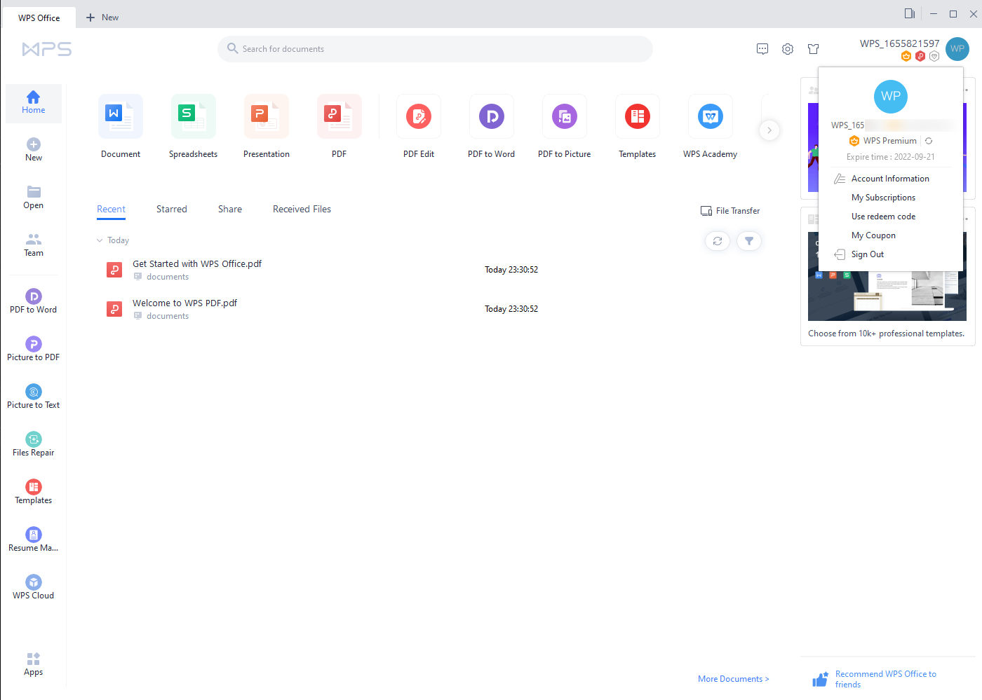982x700 pixels.
Task: Open WPS Cloud in sidebar
Action: pyautogui.click(x=33, y=587)
